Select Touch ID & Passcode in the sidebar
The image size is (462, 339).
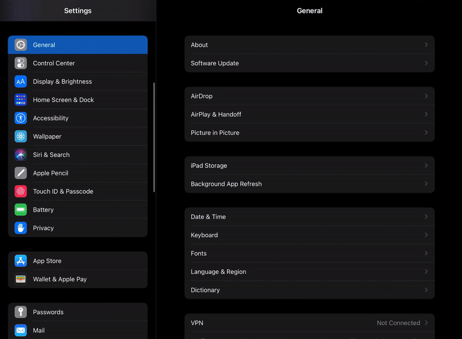pos(78,191)
